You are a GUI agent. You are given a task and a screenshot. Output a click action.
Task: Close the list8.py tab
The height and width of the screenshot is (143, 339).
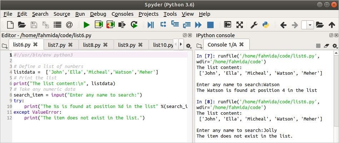[105, 45]
